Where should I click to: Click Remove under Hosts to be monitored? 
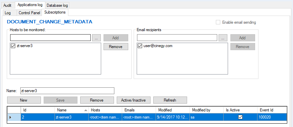(116, 47)
